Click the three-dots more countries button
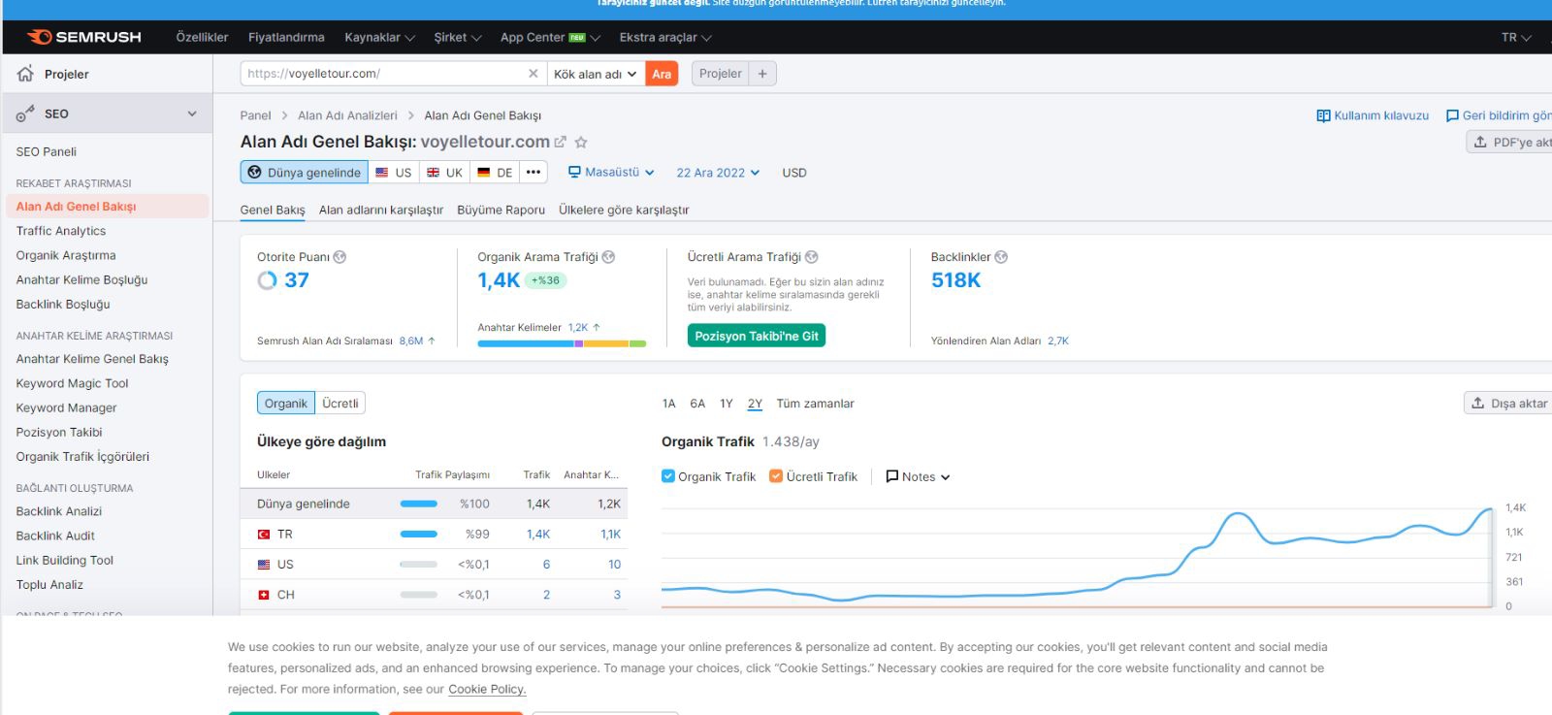Image resolution: width=1552 pixels, height=715 pixels. point(533,173)
